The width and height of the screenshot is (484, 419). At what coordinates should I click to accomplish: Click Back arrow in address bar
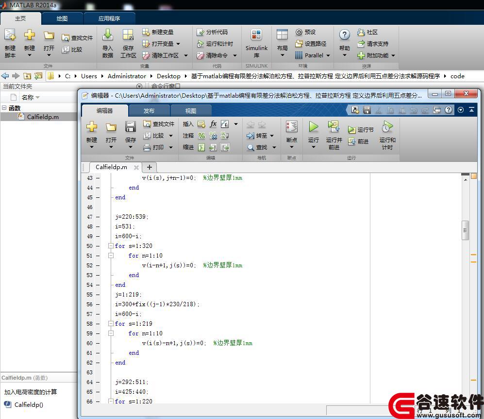pyautogui.click(x=5, y=76)
